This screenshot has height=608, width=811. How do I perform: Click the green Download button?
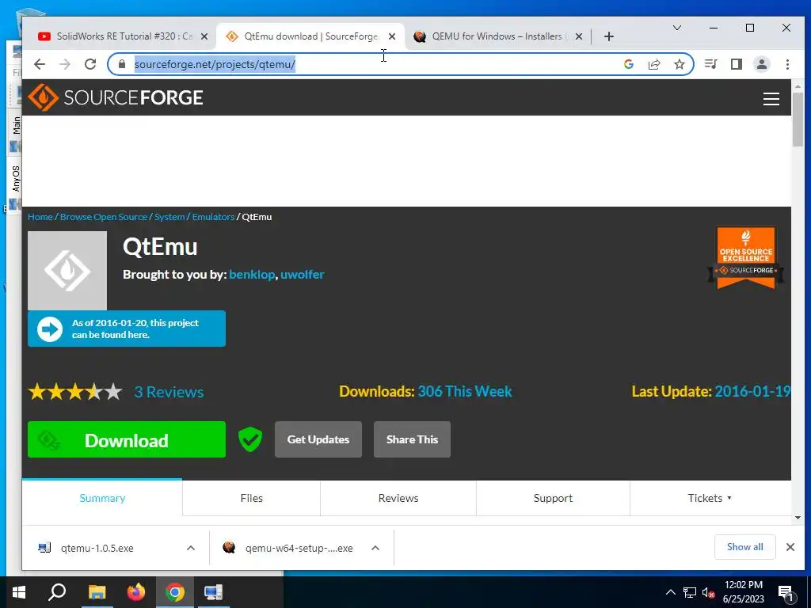click(x=126, y=439)
